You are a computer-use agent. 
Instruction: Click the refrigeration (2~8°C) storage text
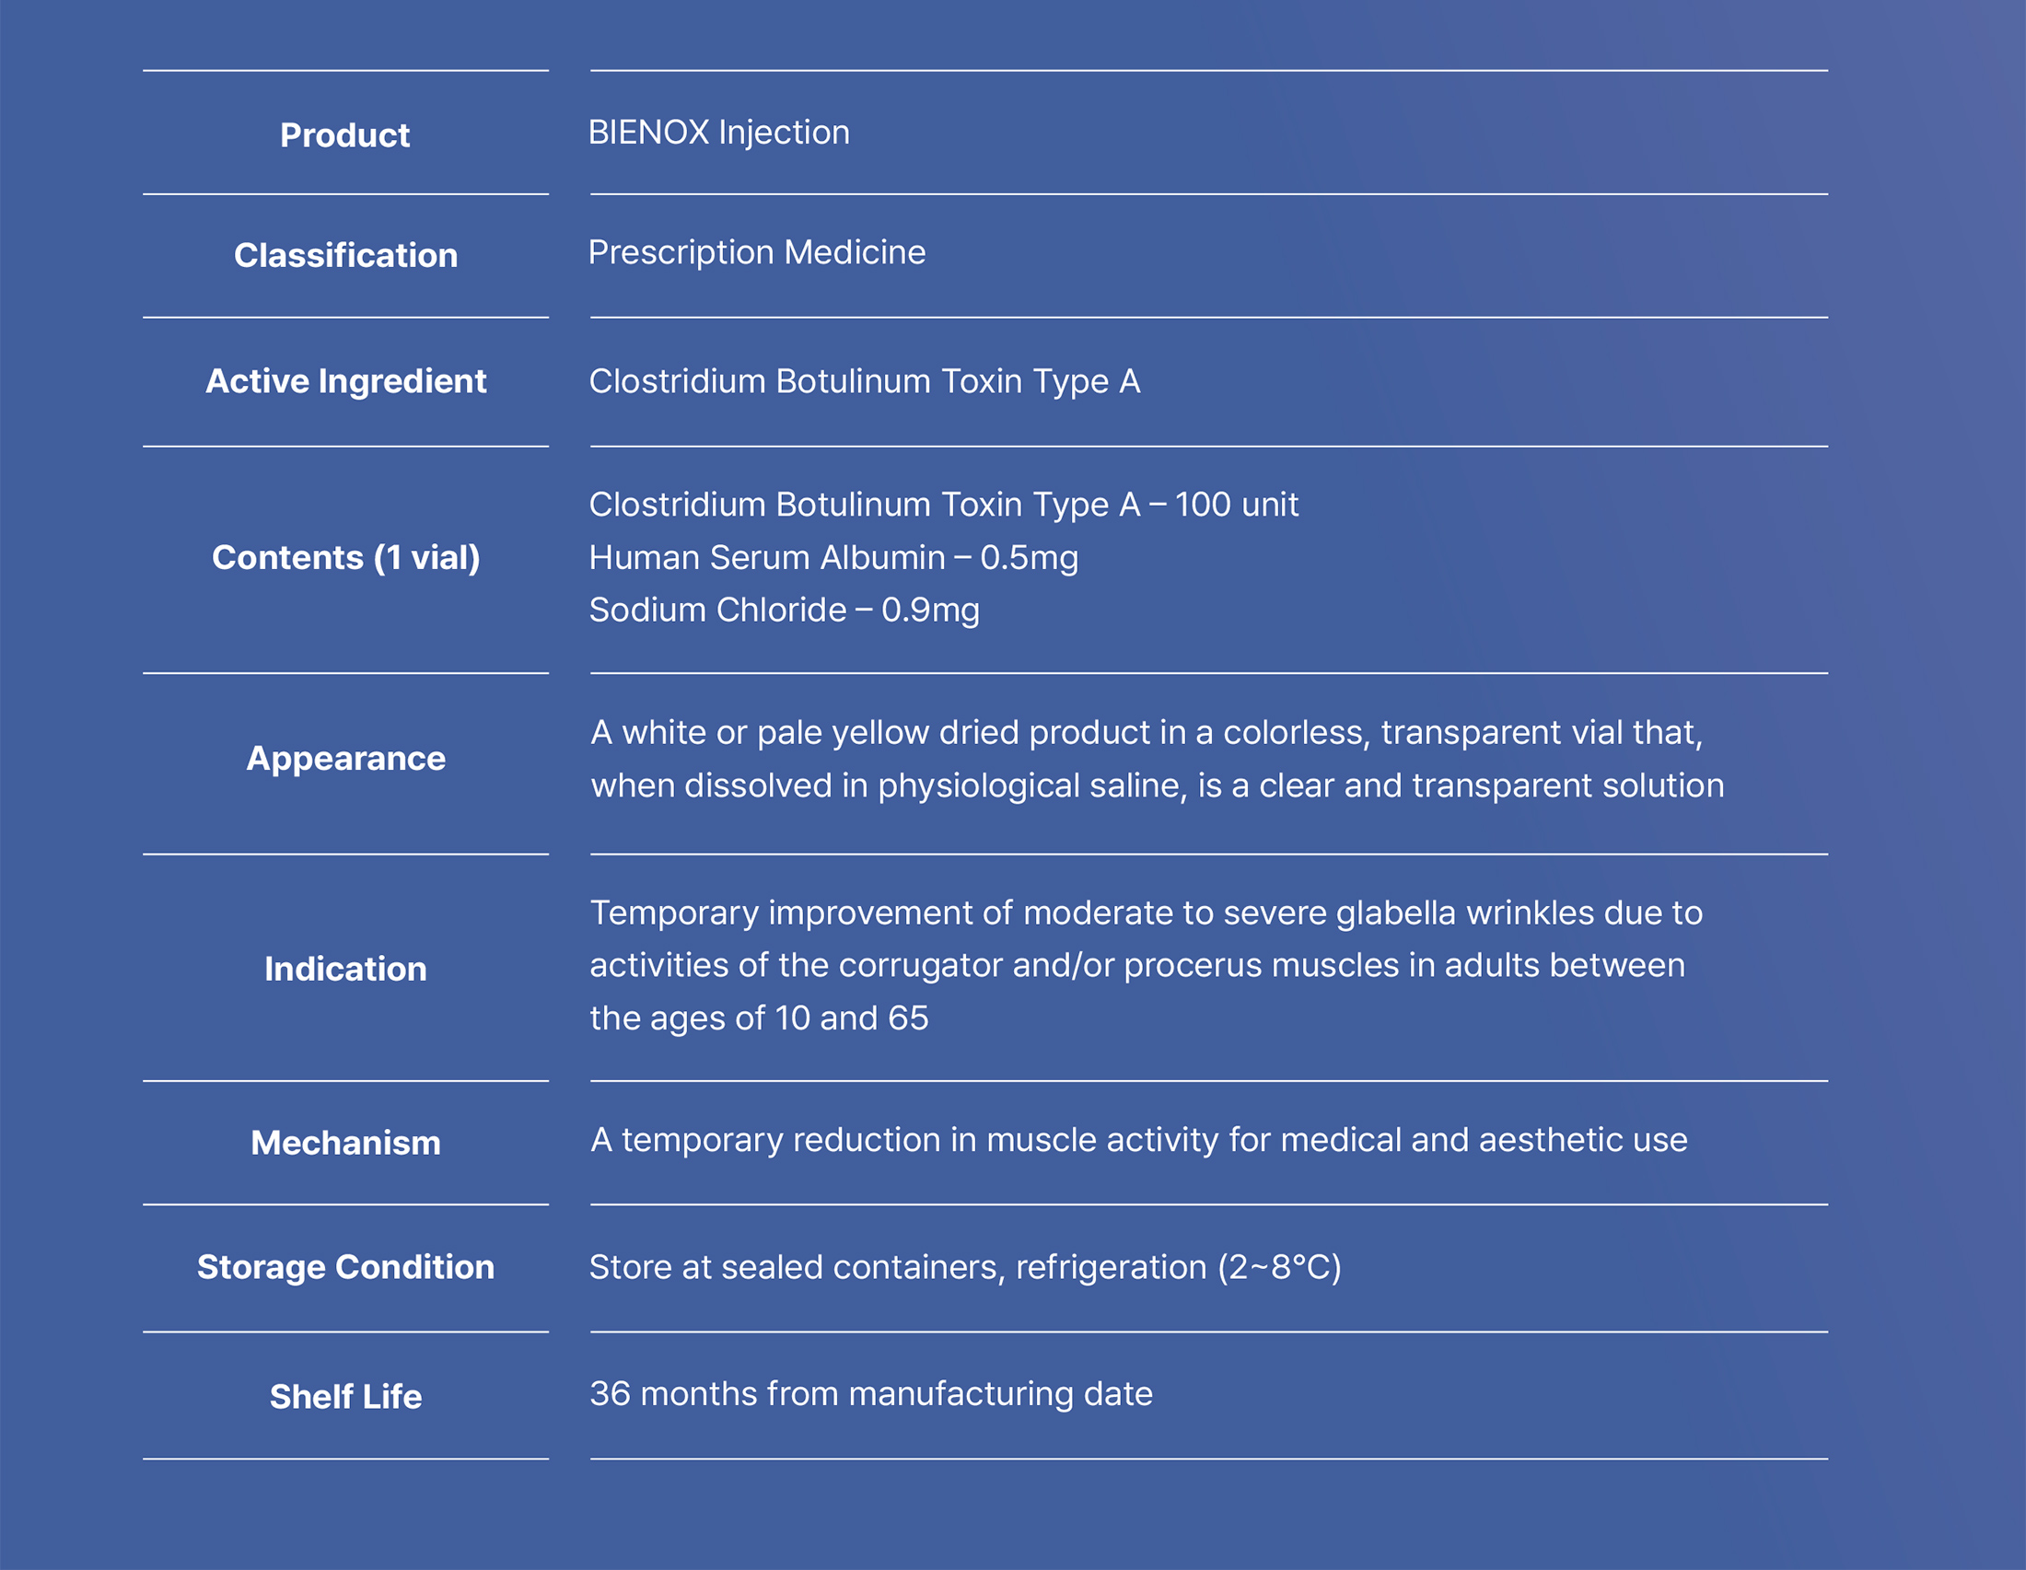click(965, 1267)
